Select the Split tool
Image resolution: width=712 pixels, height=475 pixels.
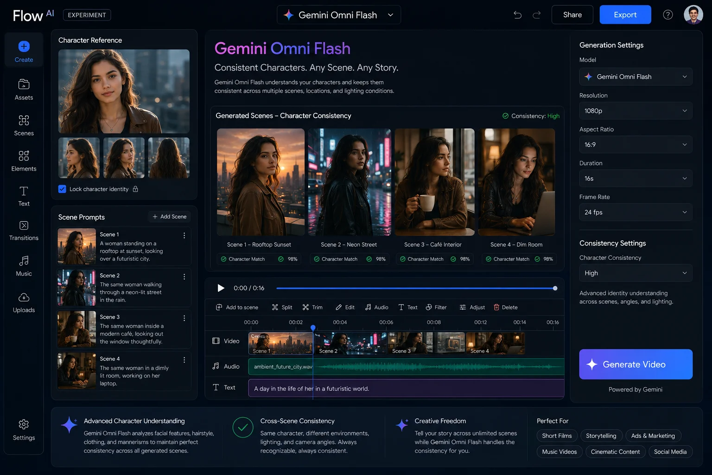click(x=282, y=307)
